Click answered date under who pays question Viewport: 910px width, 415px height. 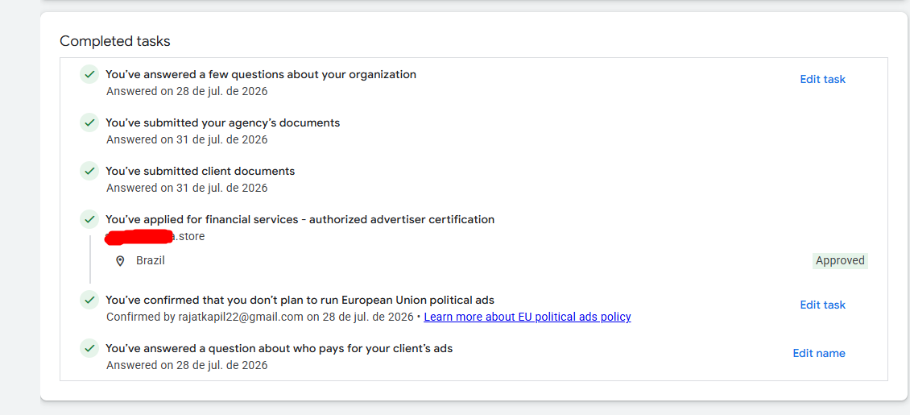point(187,365)
